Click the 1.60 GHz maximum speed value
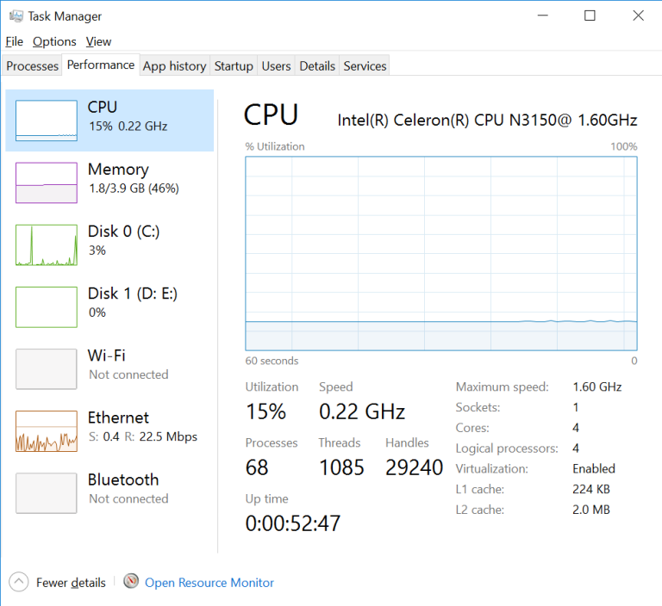The width and height of the screenshot is (662, 606). pos(597,386)
